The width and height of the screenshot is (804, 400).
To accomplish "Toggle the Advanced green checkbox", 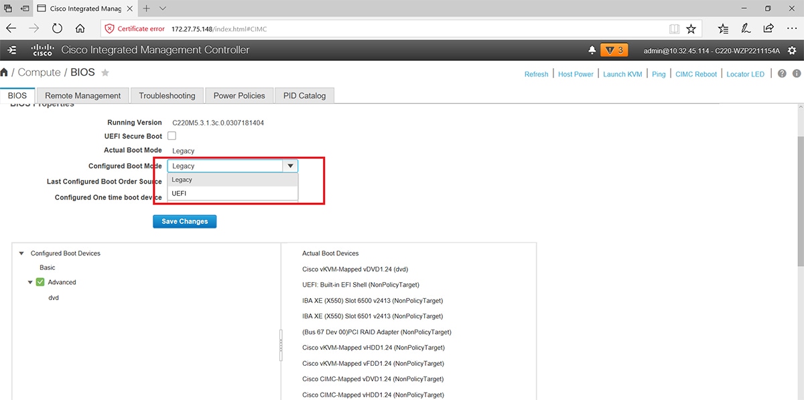I will coord(40,282).
